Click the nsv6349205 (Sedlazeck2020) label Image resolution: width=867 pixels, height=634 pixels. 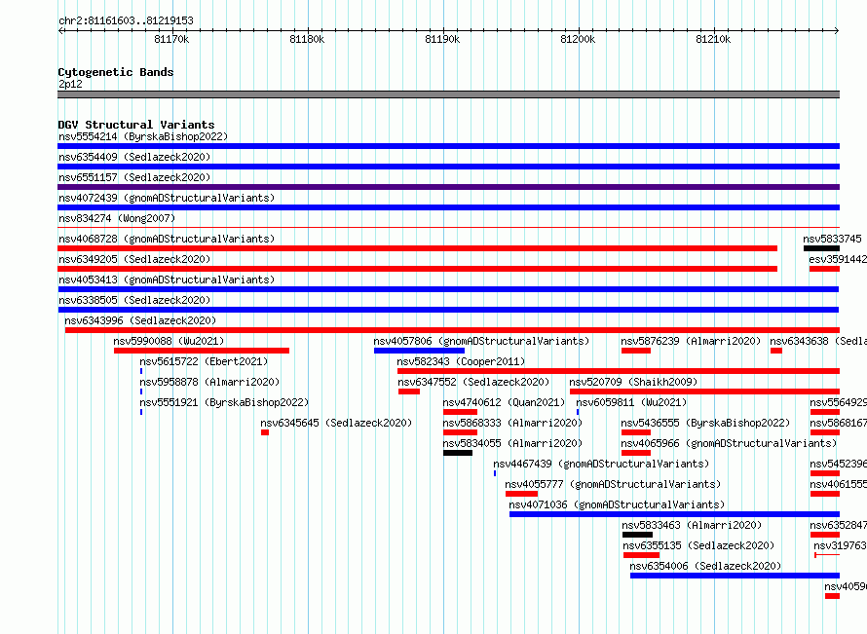[134, 259]
